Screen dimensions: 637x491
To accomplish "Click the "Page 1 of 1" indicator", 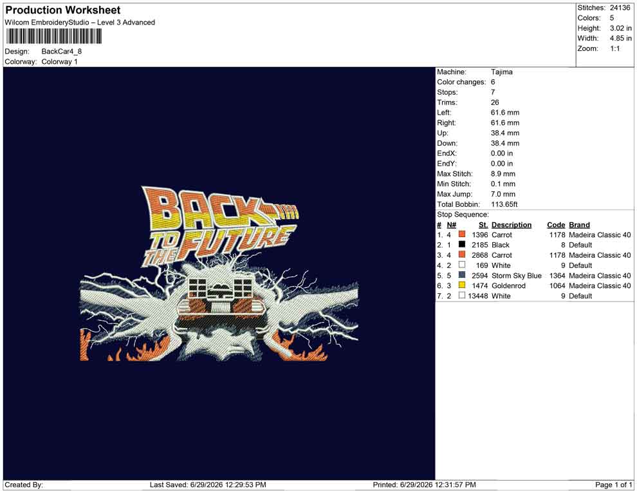I will [613, 485].
